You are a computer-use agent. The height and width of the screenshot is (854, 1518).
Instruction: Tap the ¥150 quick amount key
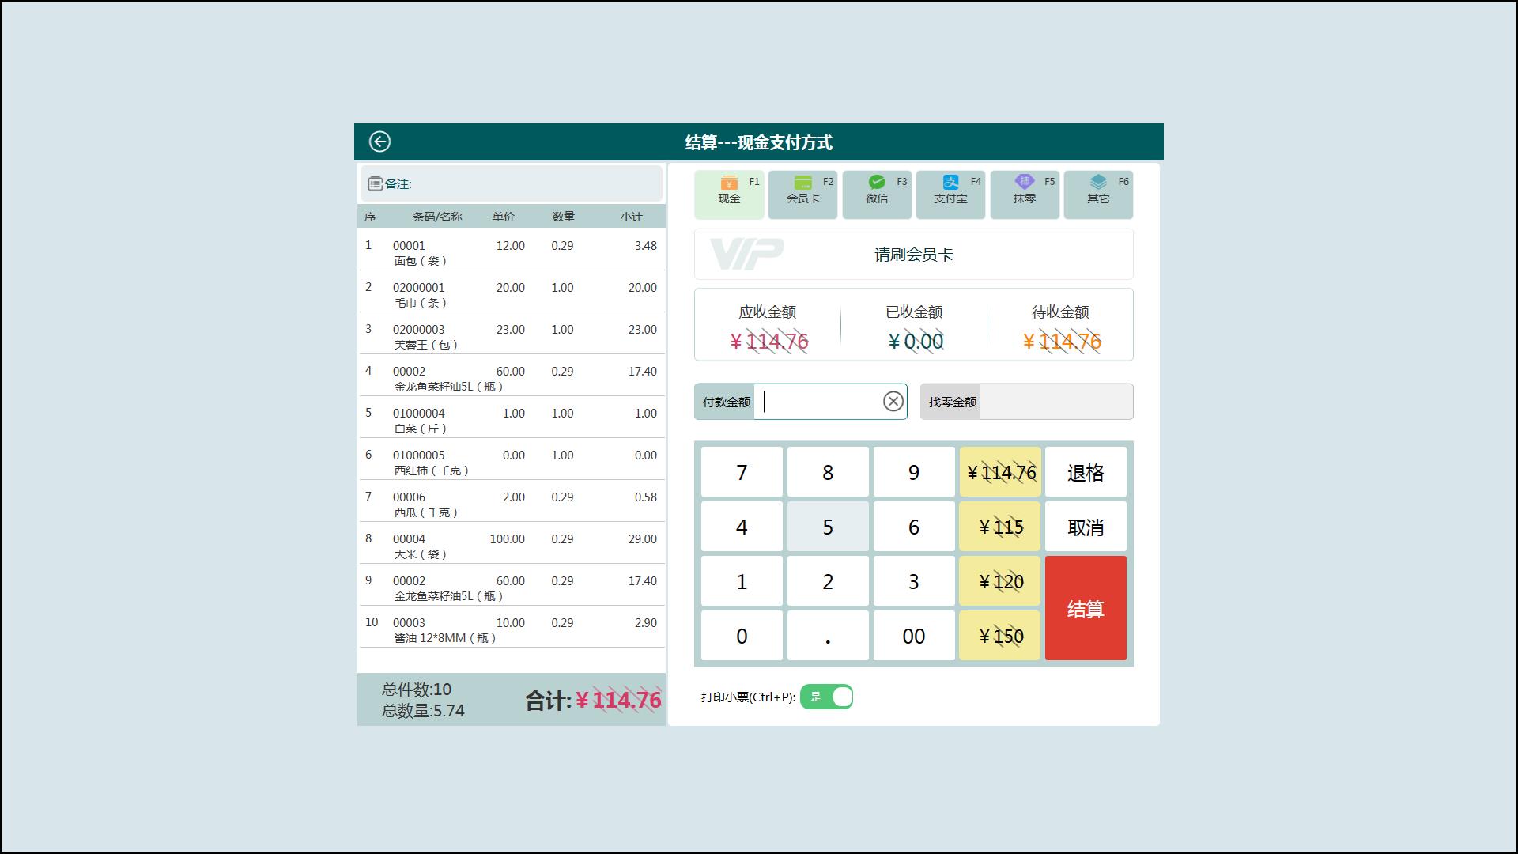pos(1000,636)
